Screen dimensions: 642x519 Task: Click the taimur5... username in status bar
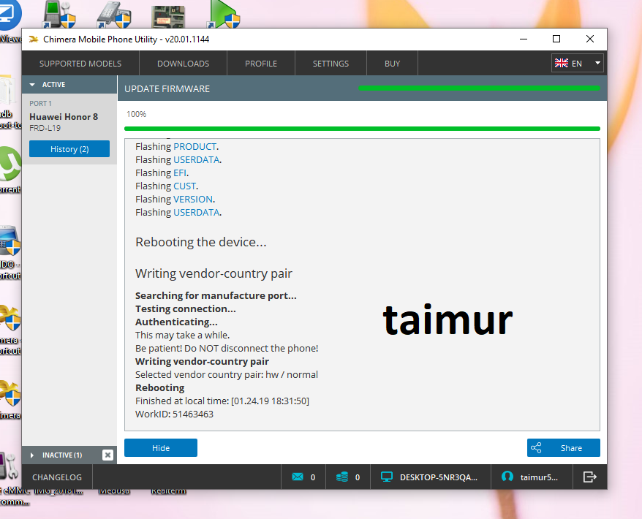pos(539,477)
